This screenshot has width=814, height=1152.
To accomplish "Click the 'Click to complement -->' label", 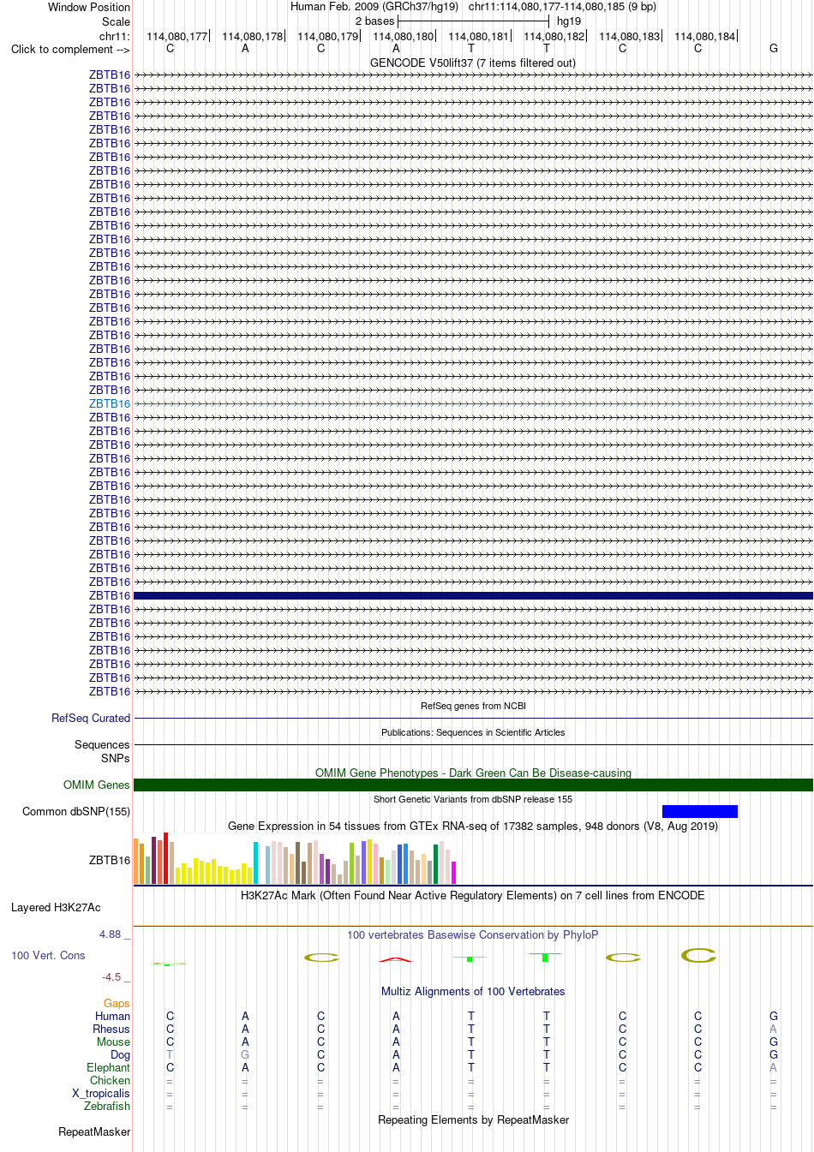I will (70, 49).
